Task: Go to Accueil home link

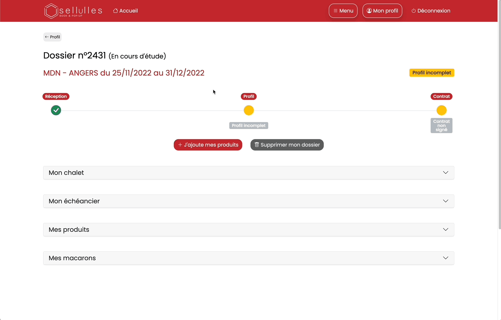Action: 126,11
